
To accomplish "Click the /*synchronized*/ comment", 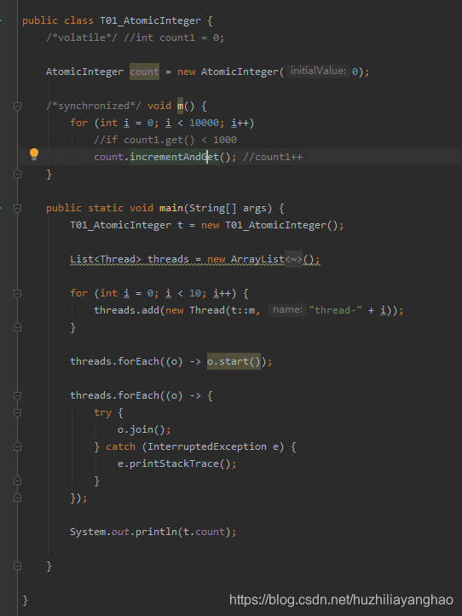I will [93, 106].
